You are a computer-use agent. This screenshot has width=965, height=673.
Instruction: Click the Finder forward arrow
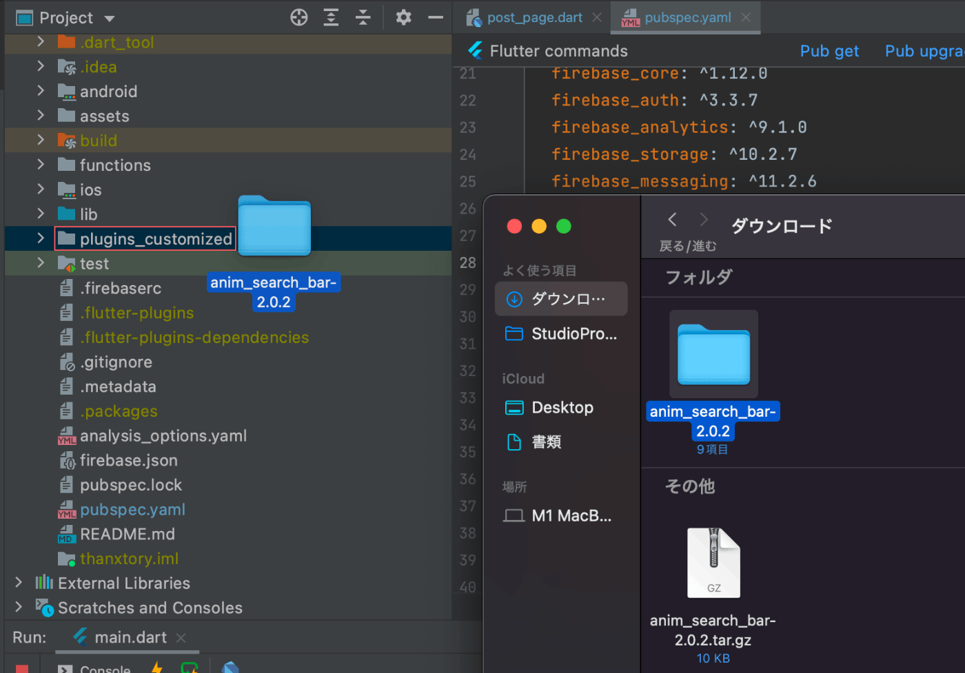(703, 220)
